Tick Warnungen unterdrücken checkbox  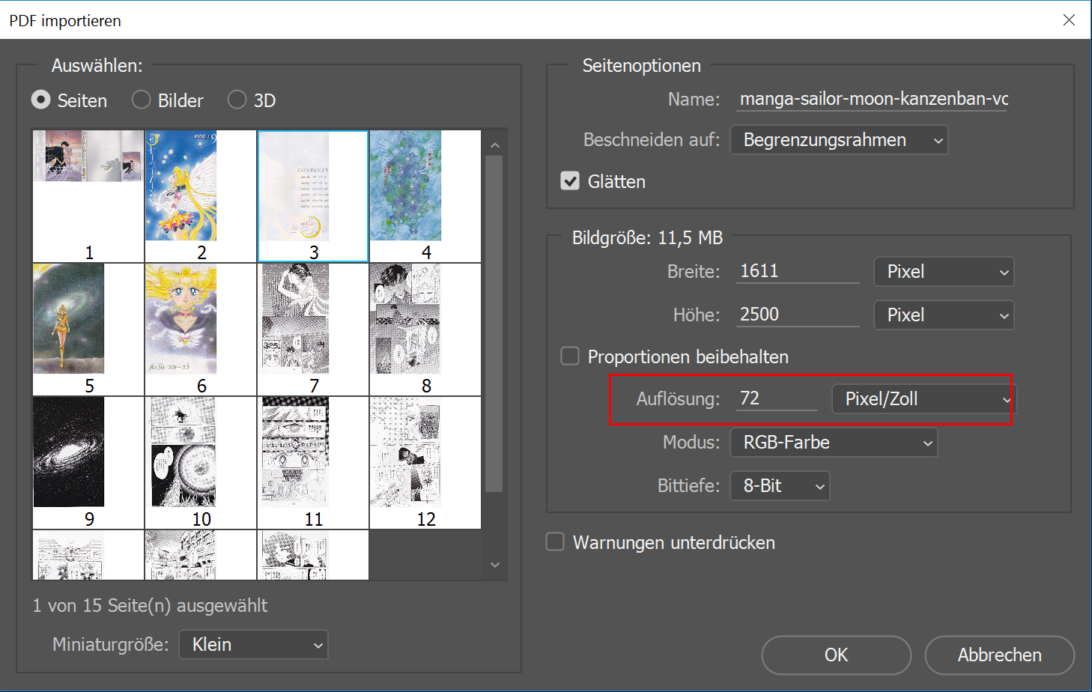point(555,541)
